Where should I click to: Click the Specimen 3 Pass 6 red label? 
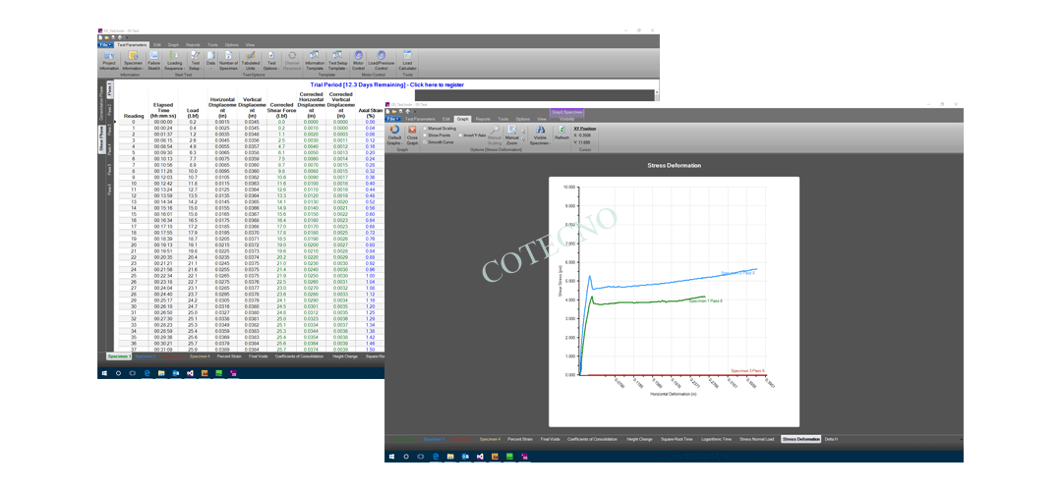click(747, 370)
